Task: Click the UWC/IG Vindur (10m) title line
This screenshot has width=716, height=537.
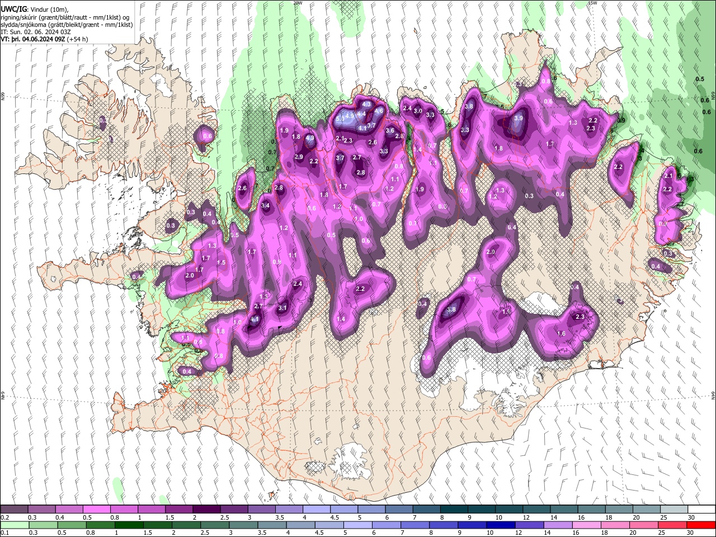Action: pos(34,10)
